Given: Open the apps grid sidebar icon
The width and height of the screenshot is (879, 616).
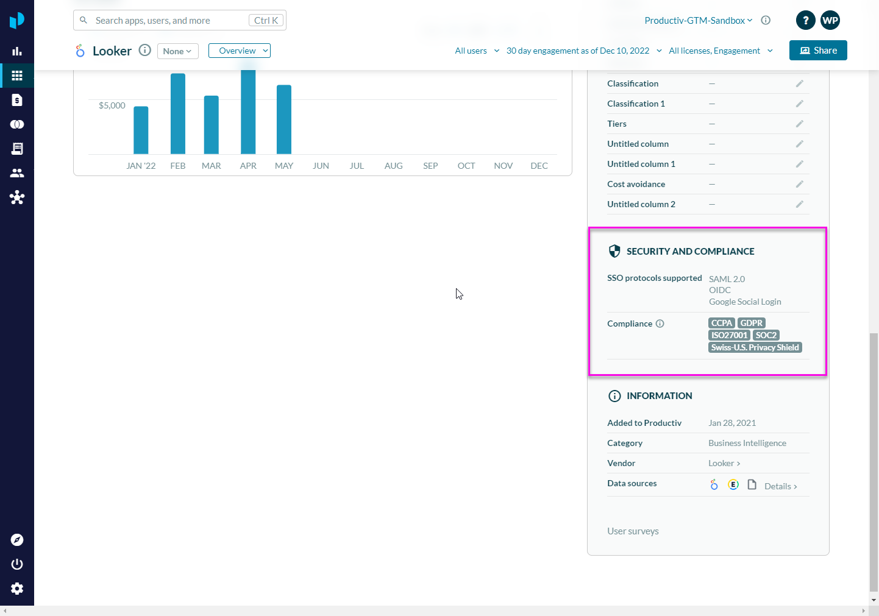Looking at the screenshot, I should (17, 76).
